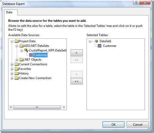Close the Database Expert dialog
The width and height of the screenshot is (154, 133).
[145, 3]
